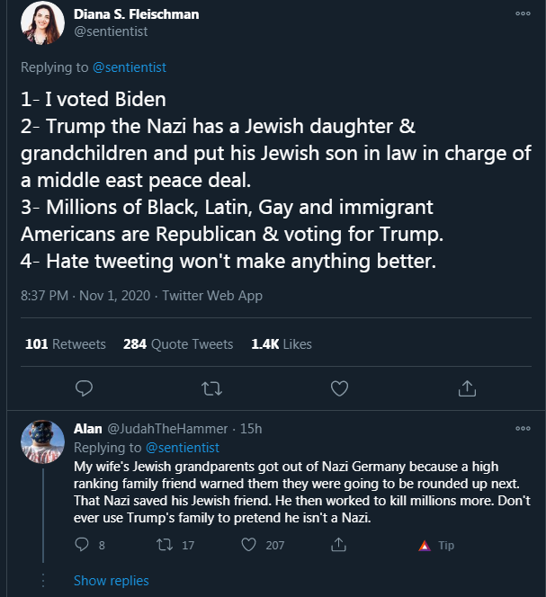Open the tweet timestamp 8:37 PM Nov 1, 2020

pyautogui.click(x=85, y=296)
